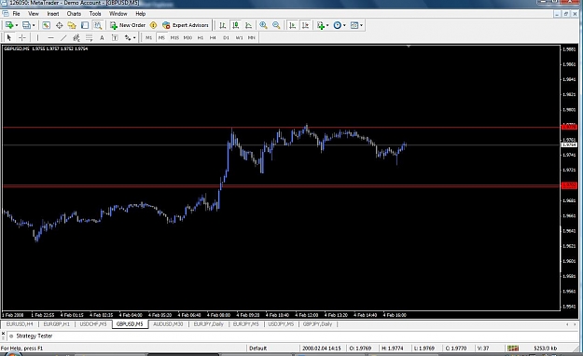Toggle Chart Shift button
Image resolution: width=583 pixels, height=356 pixels.
point(306,25)
